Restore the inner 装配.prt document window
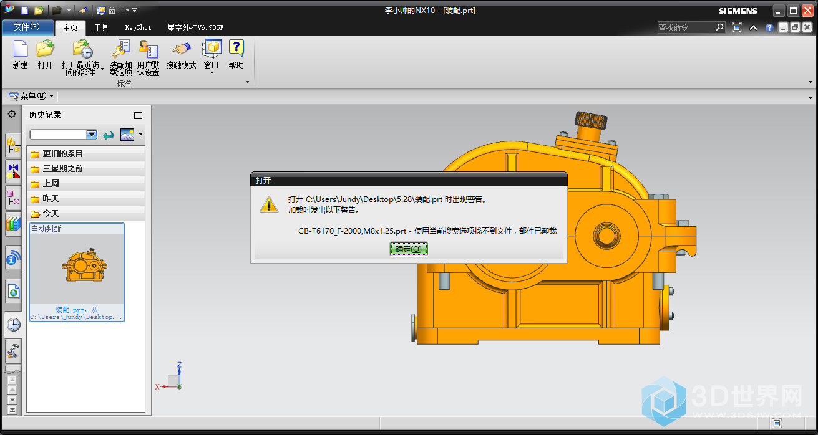The height and width of the screenshot is (435, 818). 795,27
